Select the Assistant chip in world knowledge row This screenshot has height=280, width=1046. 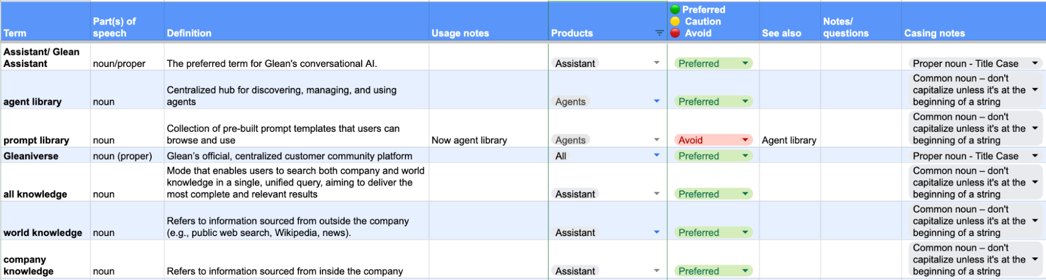click(575, 232)
